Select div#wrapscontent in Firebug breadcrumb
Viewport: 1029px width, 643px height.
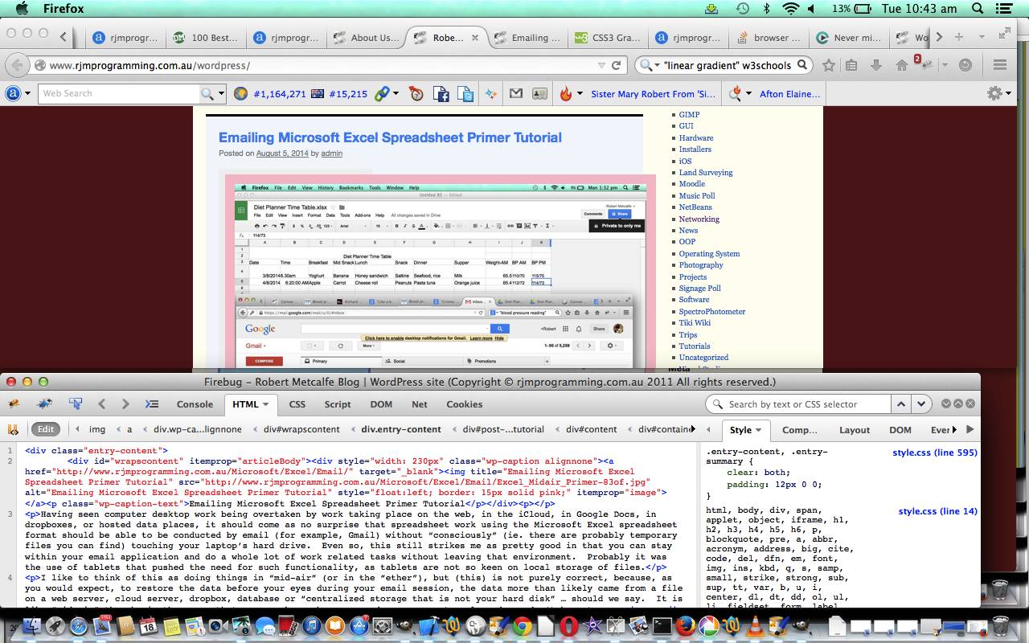click(x=301, y=429)
